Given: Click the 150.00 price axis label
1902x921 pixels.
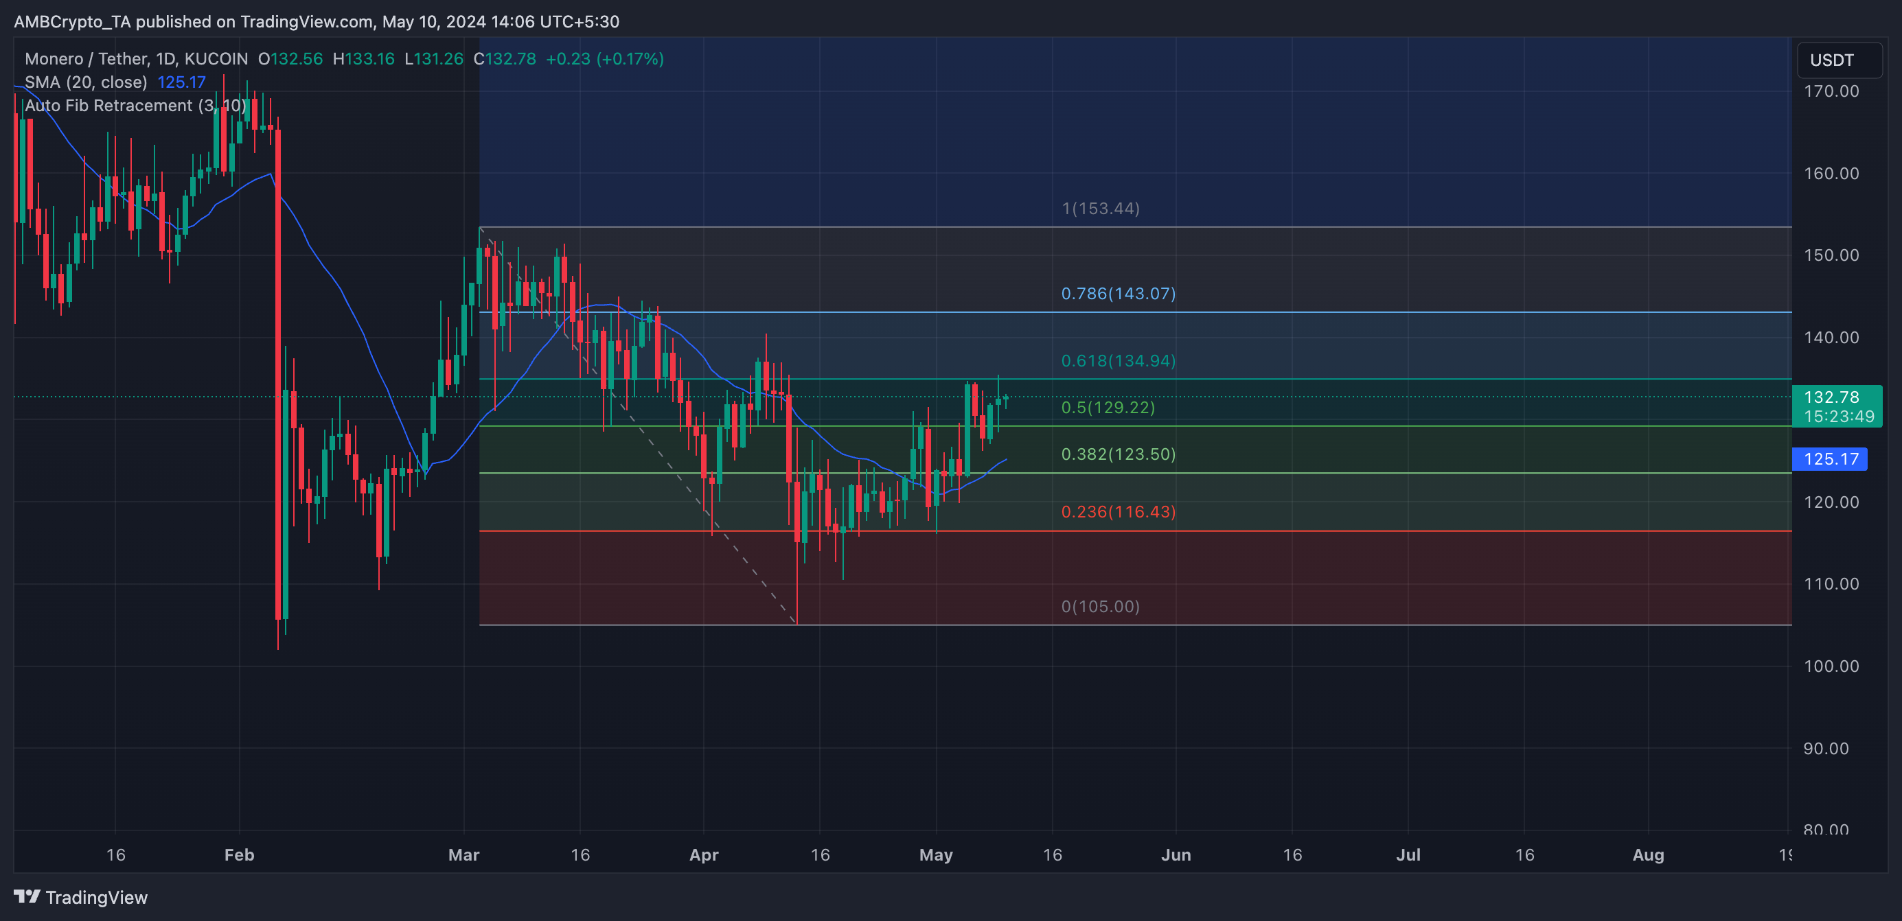Looking at the screenshot, I should click(1831, 255).
